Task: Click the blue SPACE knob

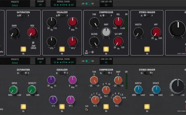Action: coord(156,90)
